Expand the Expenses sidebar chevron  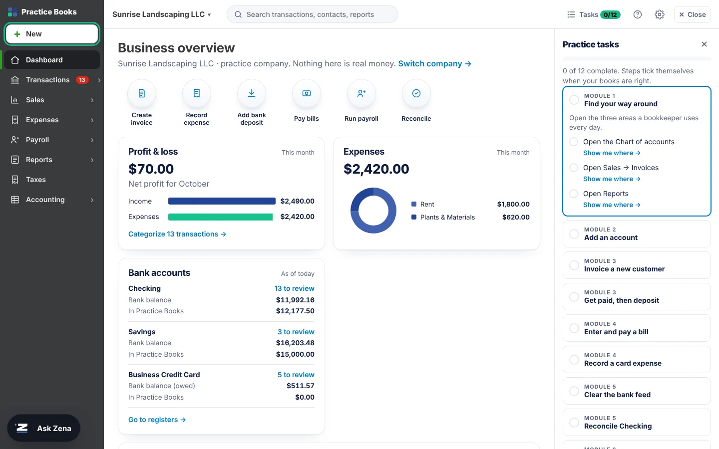pos(92,120)
